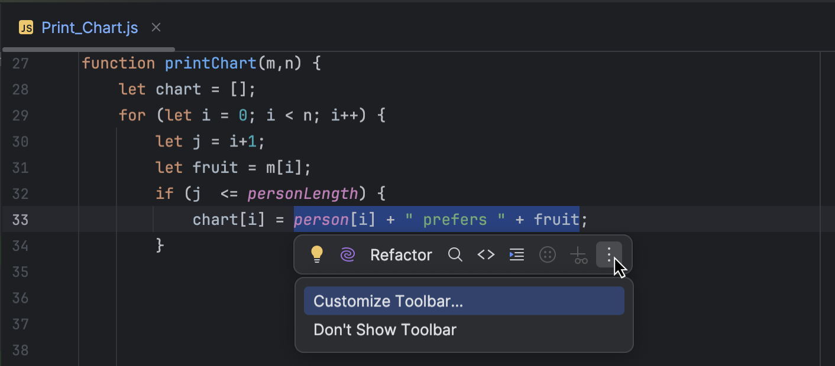835x366 pixels.
Task: Click the scissors-style toolbar icon
Action: tap(578, 254)
